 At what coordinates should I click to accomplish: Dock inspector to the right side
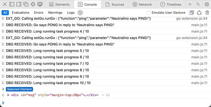click(x=19, y=4)
